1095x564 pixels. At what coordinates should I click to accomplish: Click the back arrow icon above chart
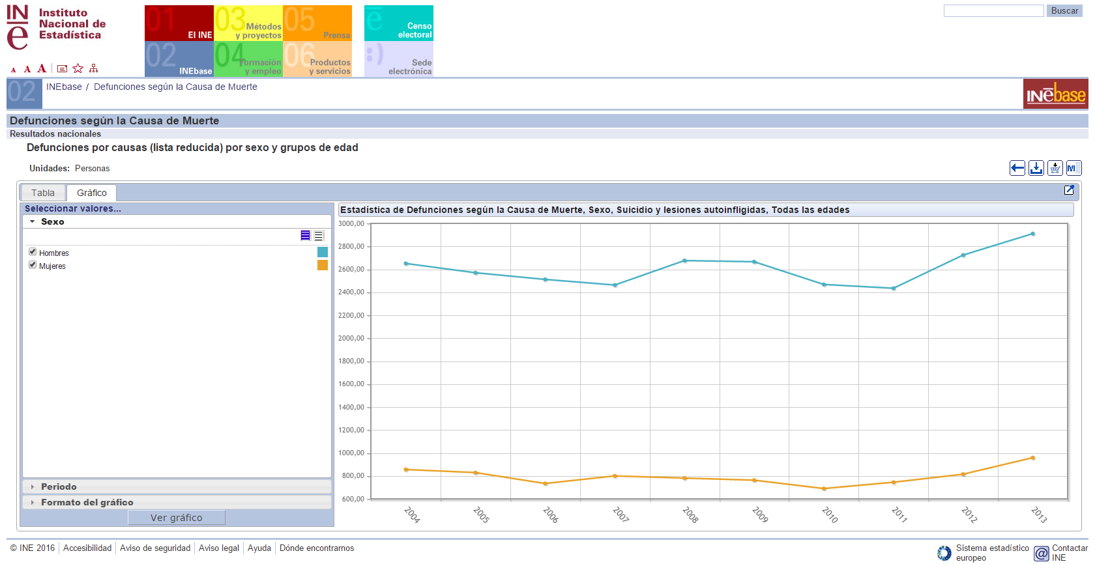tap(1017, 168)
